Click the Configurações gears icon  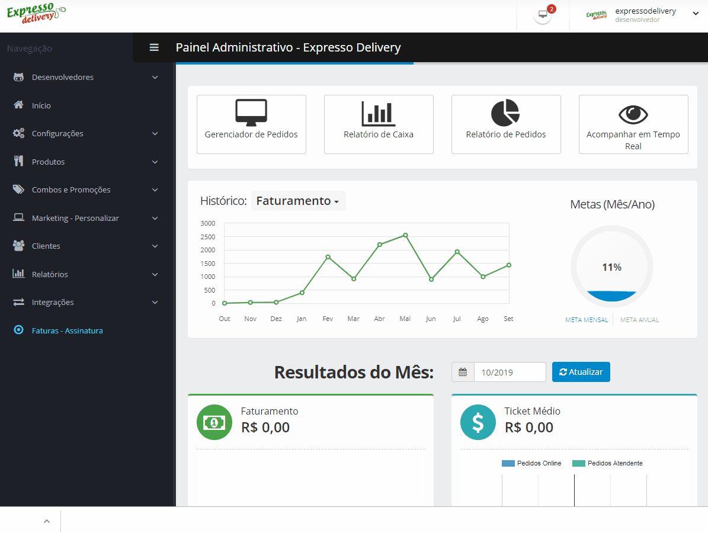[18, 133]
